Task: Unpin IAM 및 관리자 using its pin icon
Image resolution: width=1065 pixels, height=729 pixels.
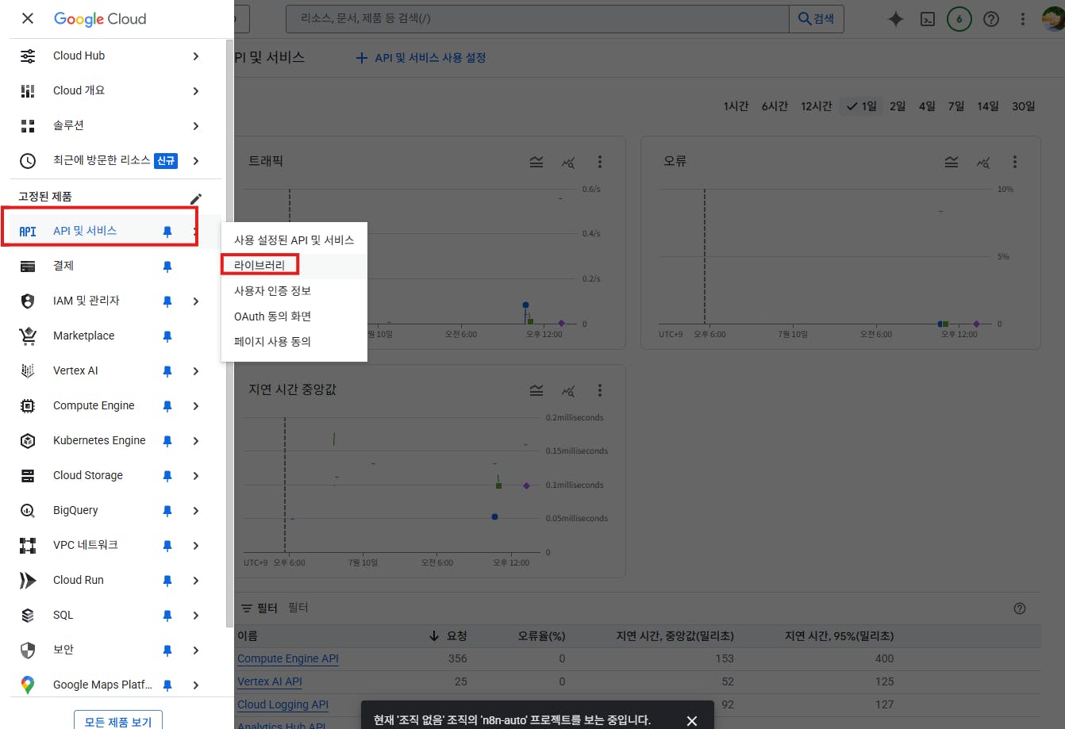Action: pyautogui.click(x=167, y=301)
